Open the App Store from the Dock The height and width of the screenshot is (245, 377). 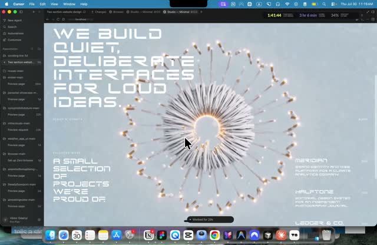pyautogui.click(x=117, y=235)
